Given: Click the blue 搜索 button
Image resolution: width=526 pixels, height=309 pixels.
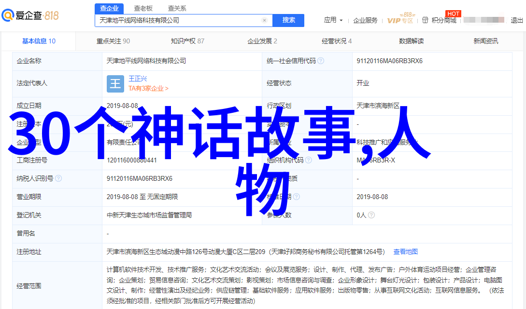Looking at the screenshot, I should (x=288, y=20).
